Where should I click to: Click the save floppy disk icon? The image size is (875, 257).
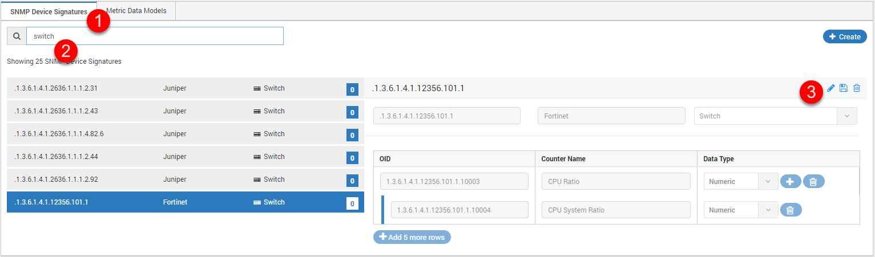click(x=844, y=88)
